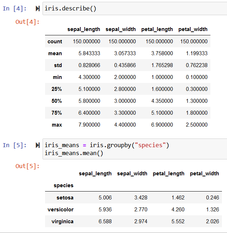
Task: Click sepal_length header in describe table
Action: tap(84, 29)
